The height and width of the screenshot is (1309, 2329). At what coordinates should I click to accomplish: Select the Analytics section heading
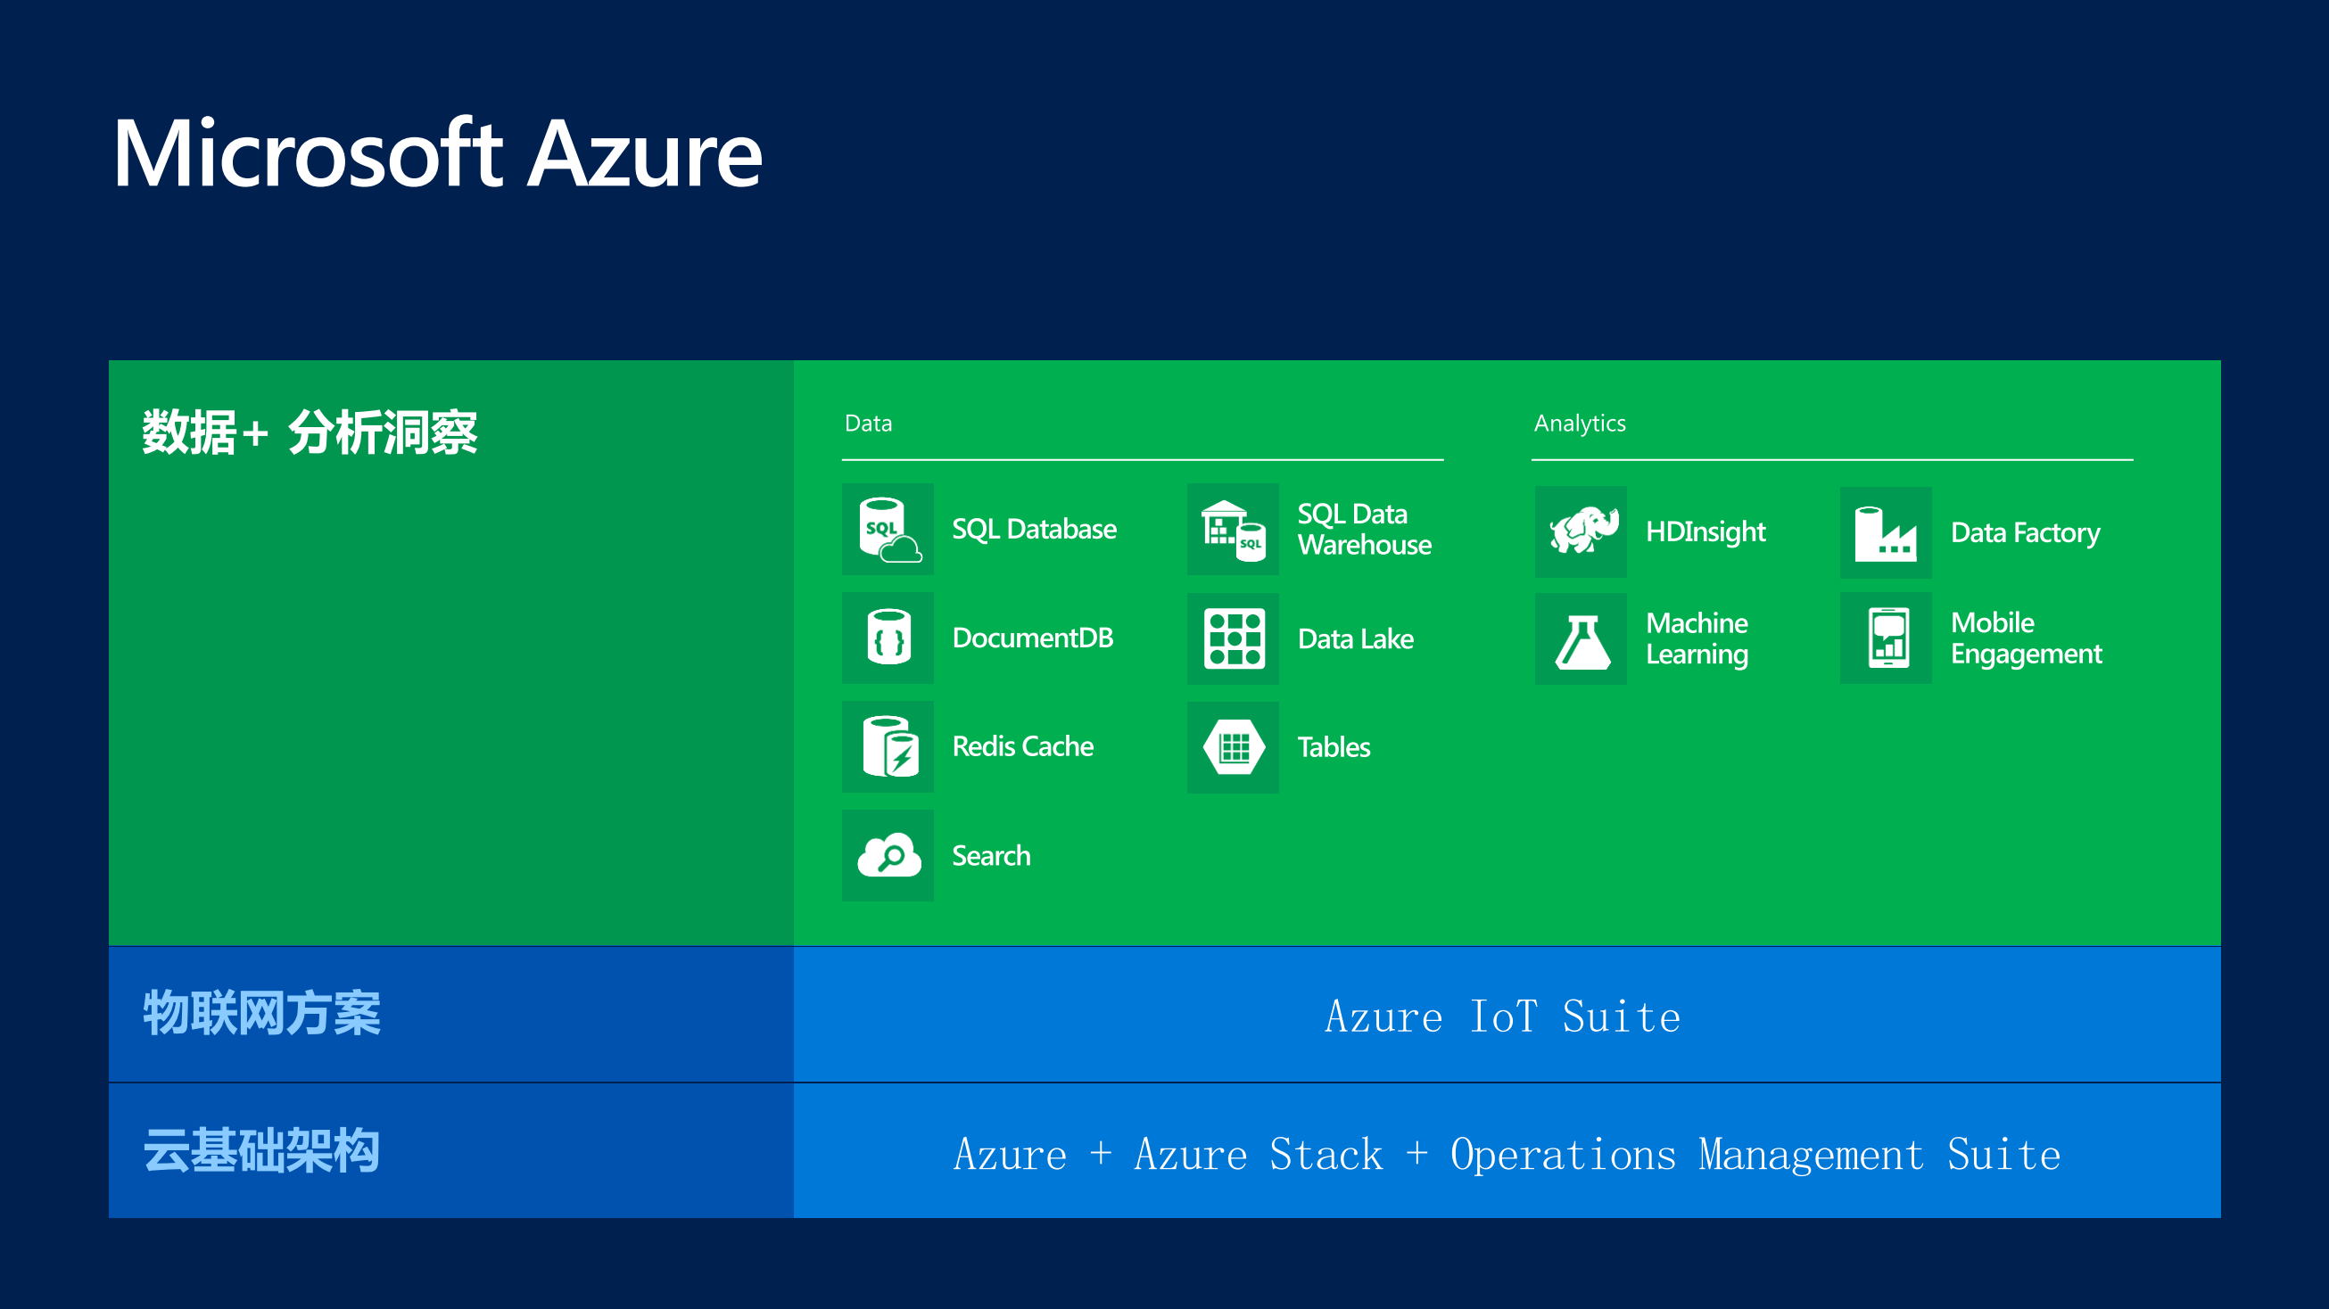click(x=1580, y=423)
